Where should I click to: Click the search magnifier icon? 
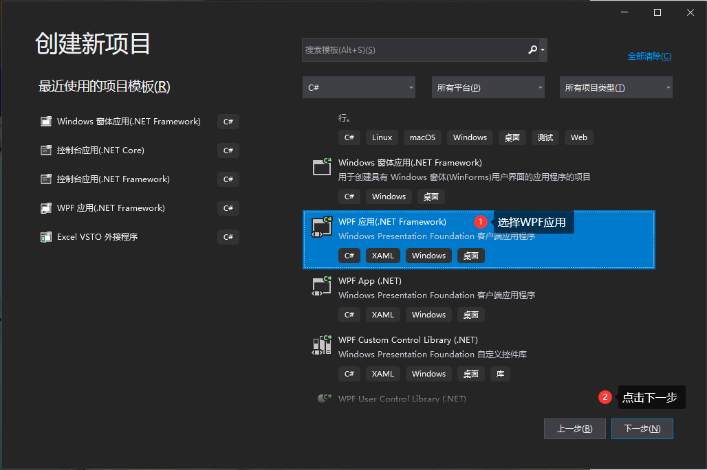point(532,49)
